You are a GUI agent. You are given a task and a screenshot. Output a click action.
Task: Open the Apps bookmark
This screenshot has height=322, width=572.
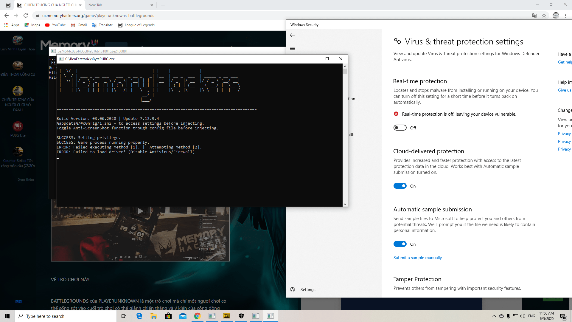tap(12, 25)
